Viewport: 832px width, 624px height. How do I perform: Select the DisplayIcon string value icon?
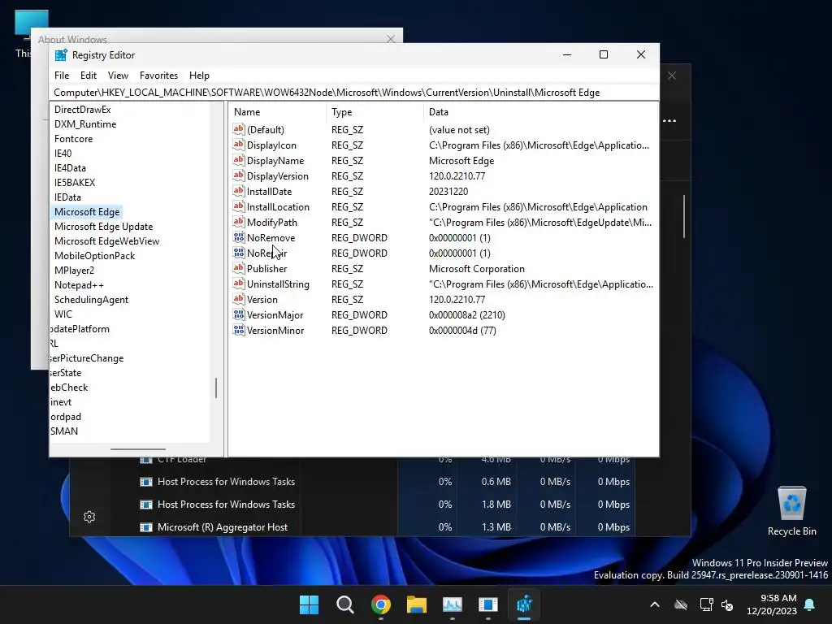tap(239, 145)
